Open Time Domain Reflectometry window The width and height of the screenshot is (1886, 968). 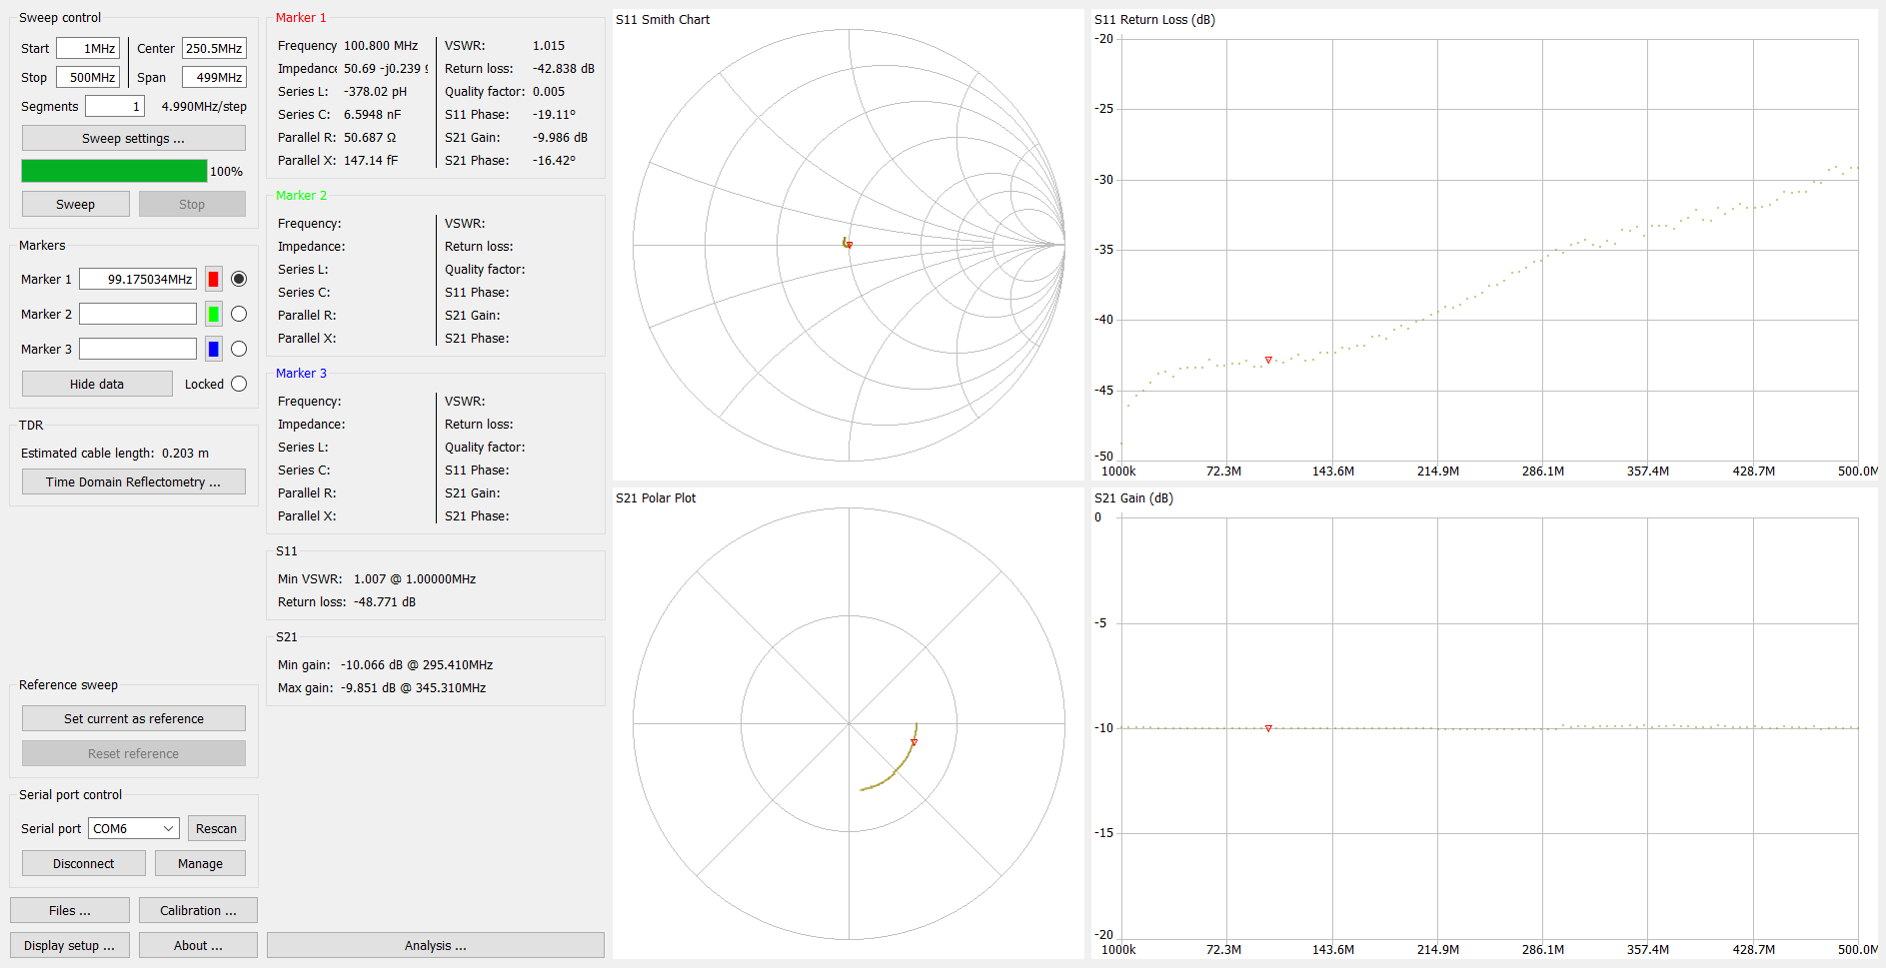pos(133,482)
